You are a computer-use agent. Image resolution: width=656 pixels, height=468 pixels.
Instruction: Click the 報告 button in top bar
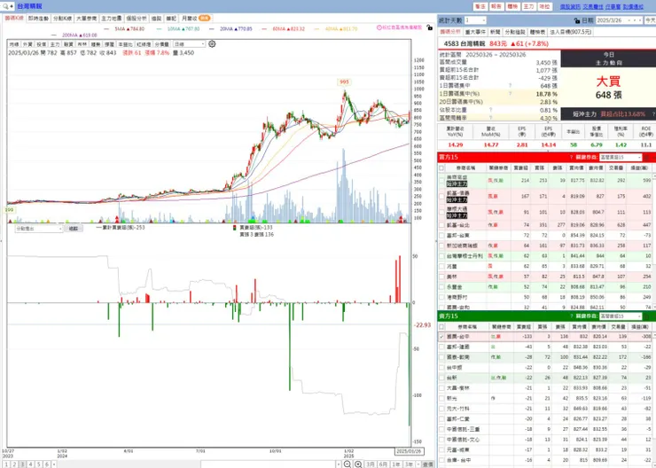tap(496, 7)
